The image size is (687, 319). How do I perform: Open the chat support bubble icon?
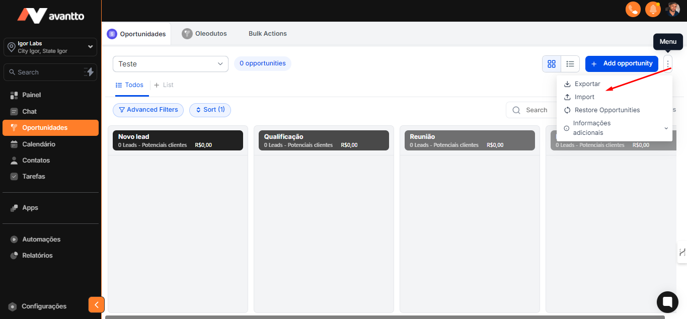coord(667,302)
